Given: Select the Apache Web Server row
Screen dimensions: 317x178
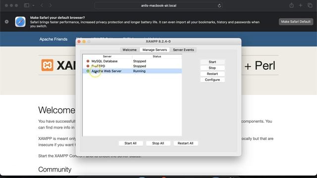Looking at the screenshot, I should tap(132, 71).
